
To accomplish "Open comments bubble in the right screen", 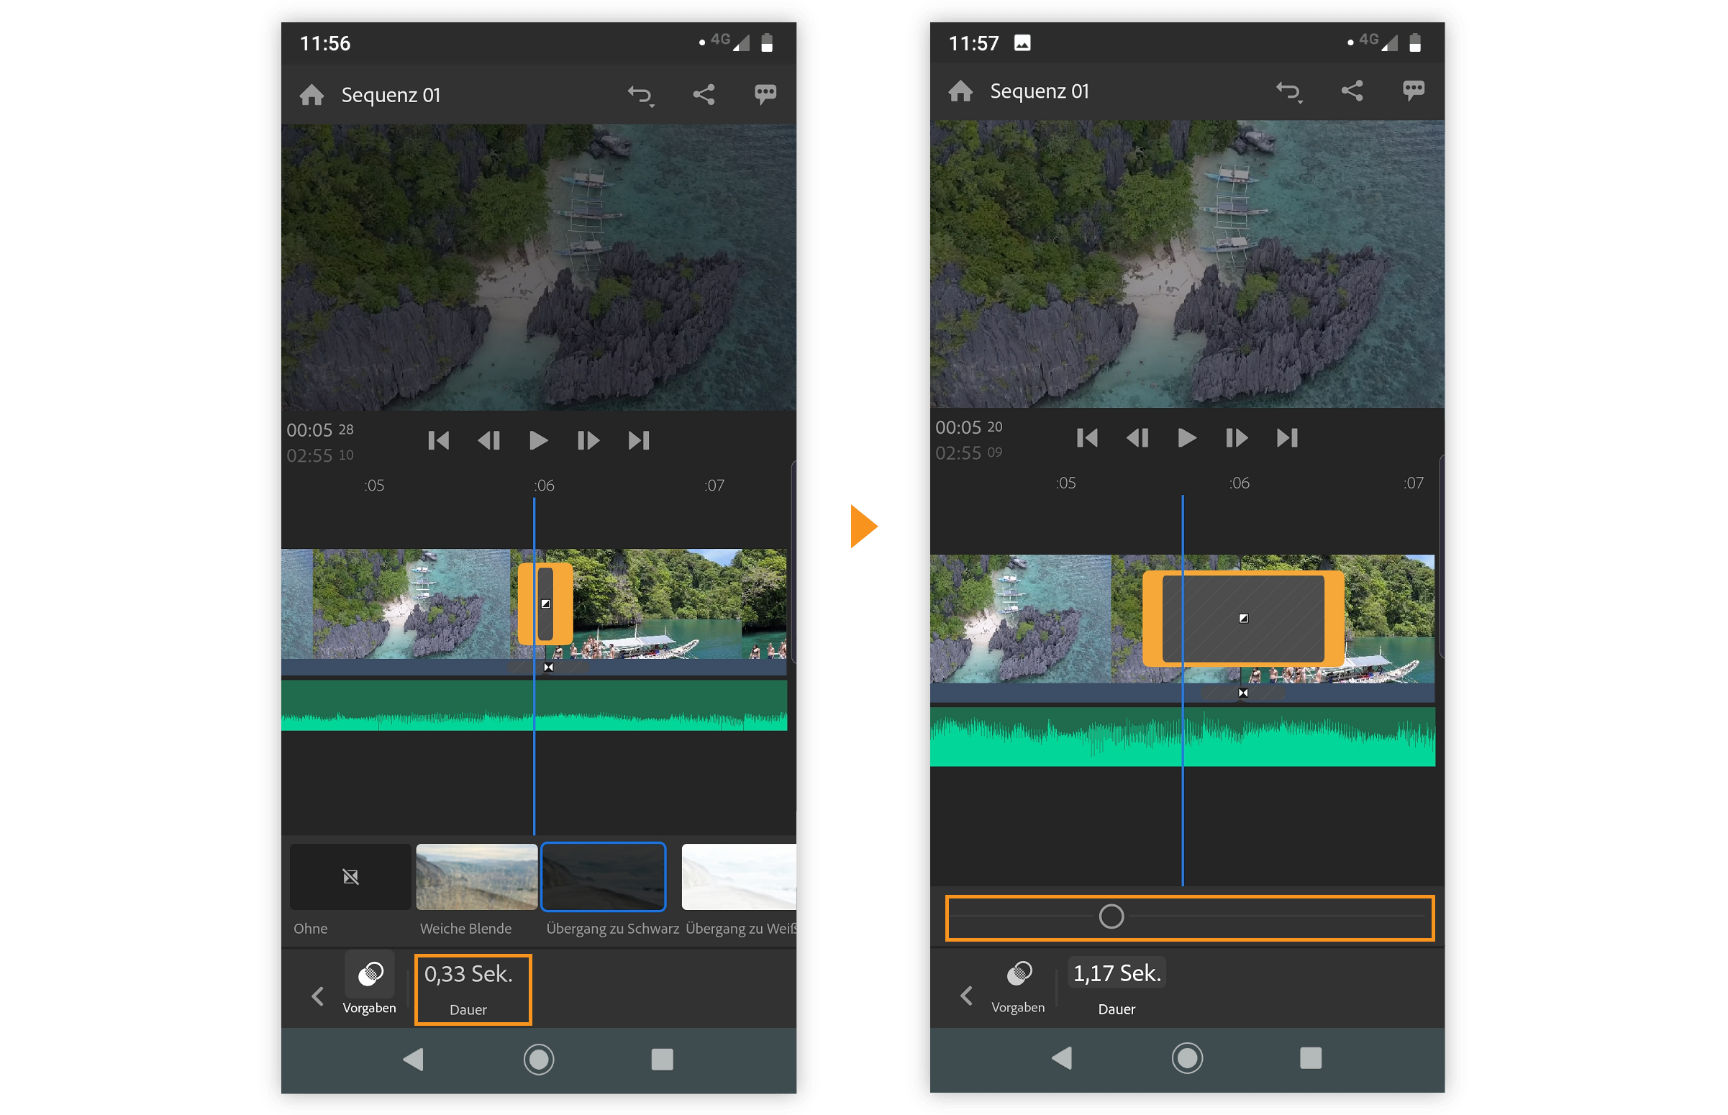I will coord(1413,91).
